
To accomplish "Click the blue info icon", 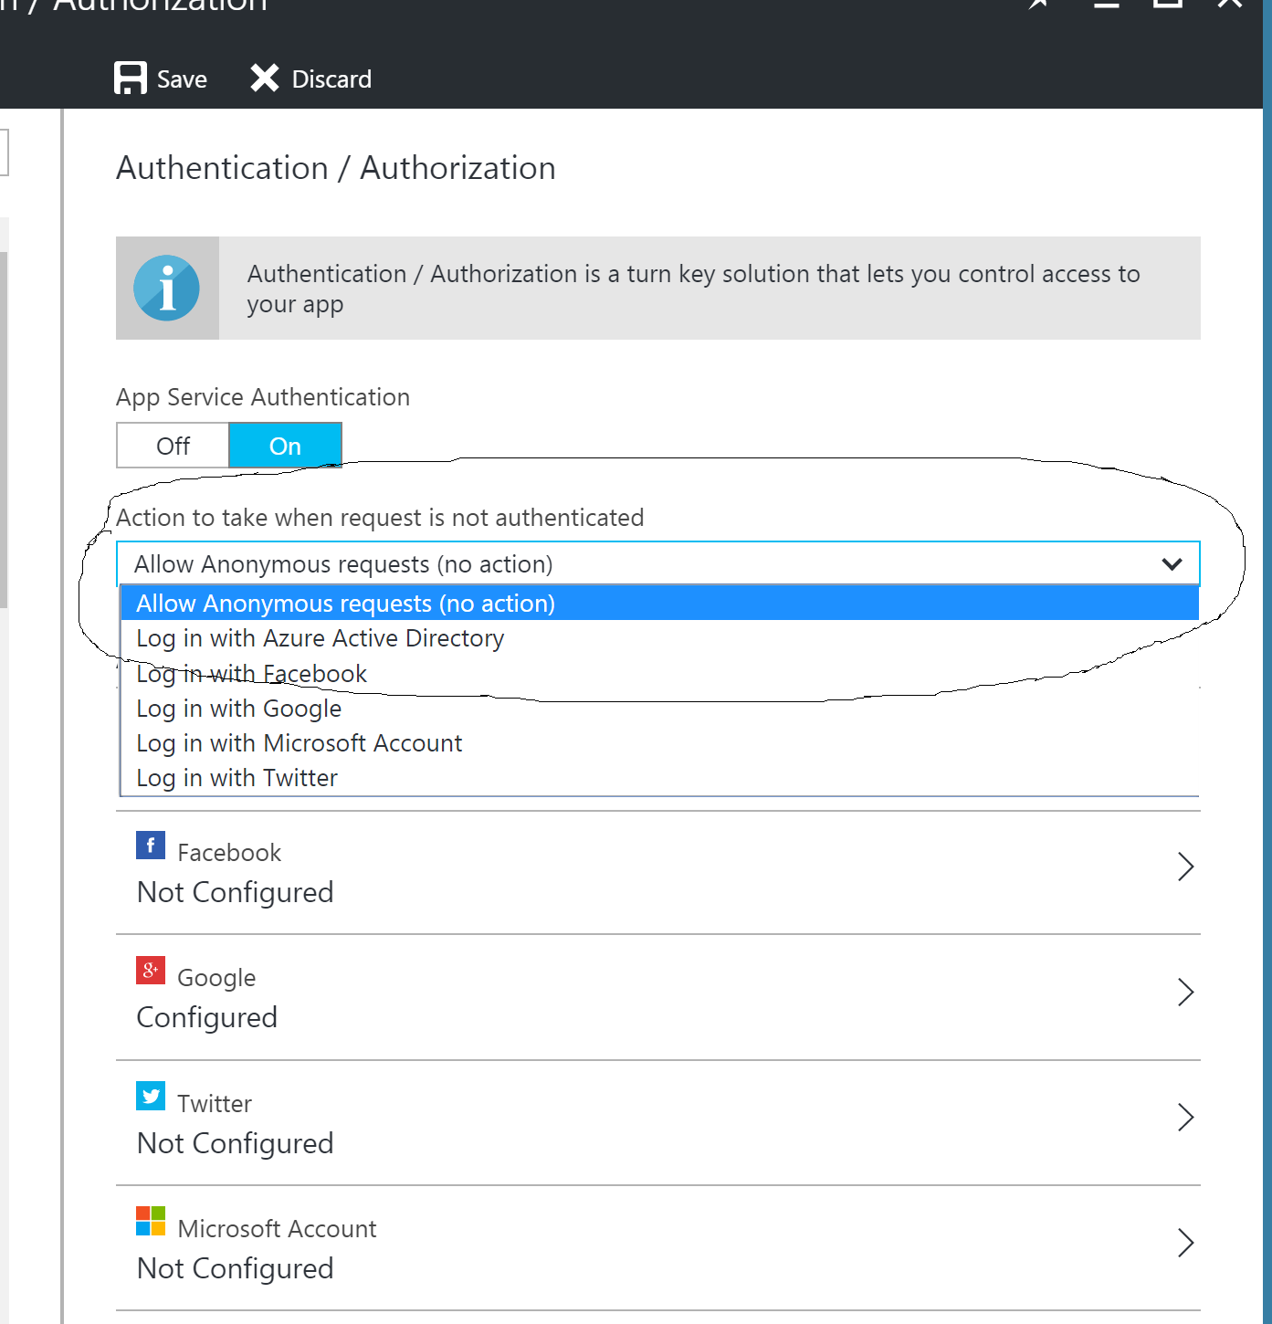I will coord(166,288).
